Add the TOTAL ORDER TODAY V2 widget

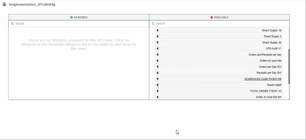tap(219, 91)
